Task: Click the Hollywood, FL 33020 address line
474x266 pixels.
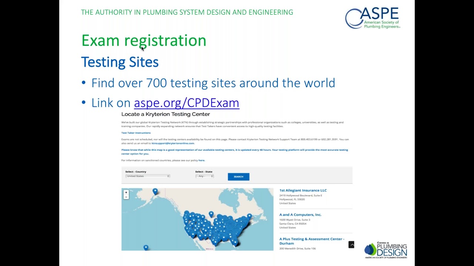Action: pyautogui.click(x=292, y=199)
